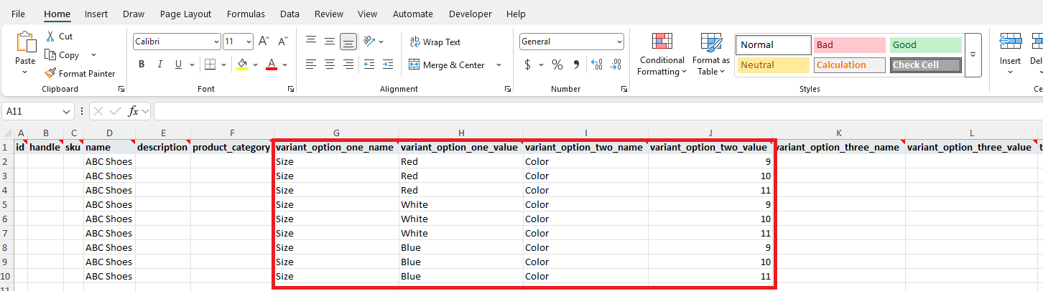Select the first White cell in column H

(460, 204)
